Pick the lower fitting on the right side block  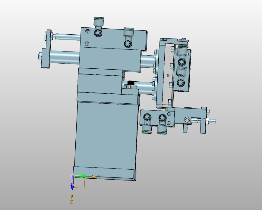(182, 77)
